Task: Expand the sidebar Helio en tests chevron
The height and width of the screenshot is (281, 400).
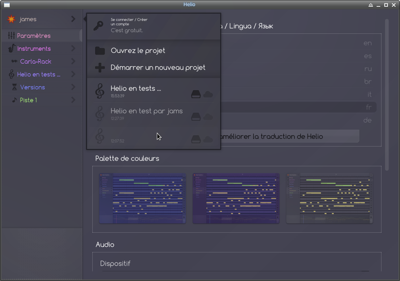Action: tap(73, 74)
